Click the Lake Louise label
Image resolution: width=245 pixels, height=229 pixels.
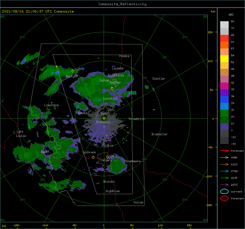click(21, 134)
